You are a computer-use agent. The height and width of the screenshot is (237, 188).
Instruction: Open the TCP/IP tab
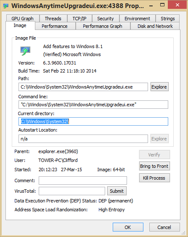coord(79,19)
